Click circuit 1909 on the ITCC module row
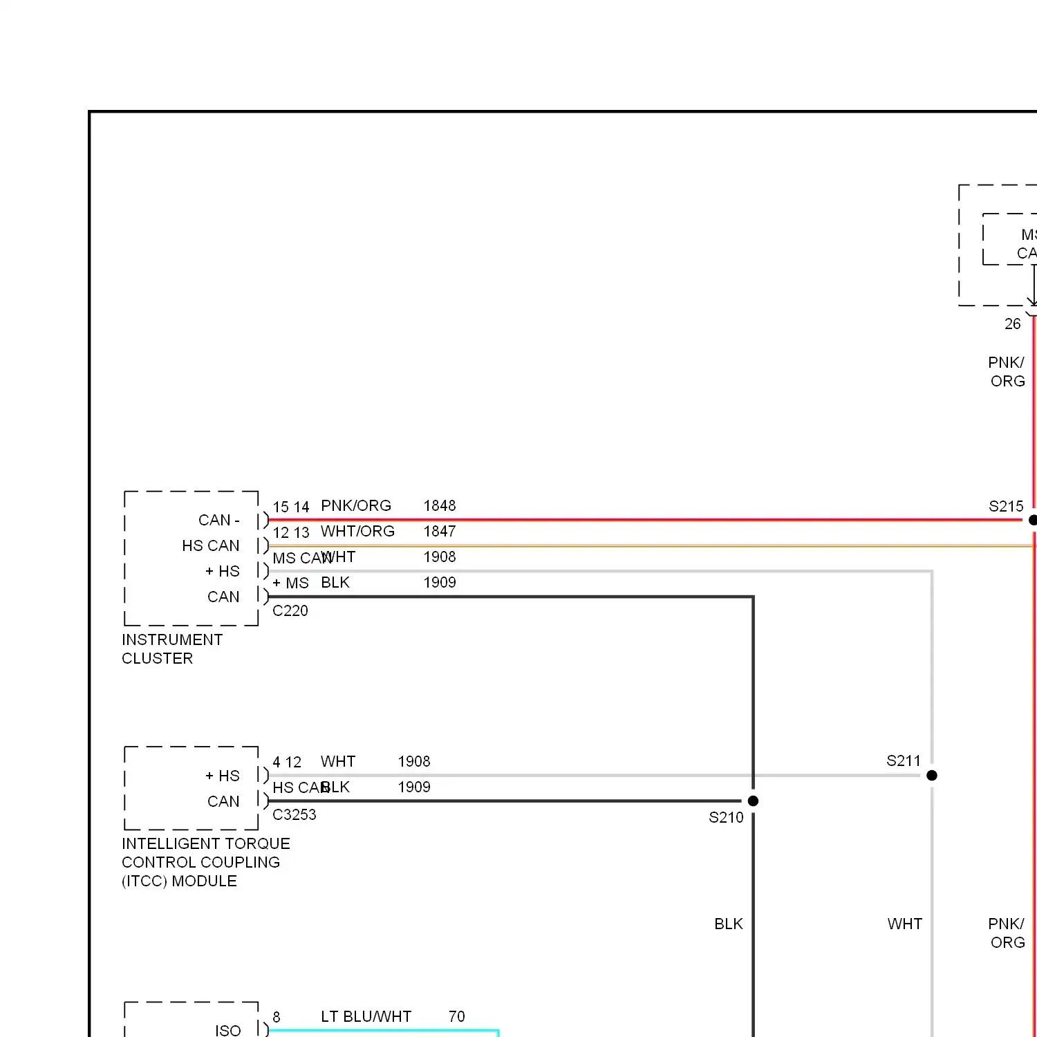1037x1037 pixels. [414, 787]
